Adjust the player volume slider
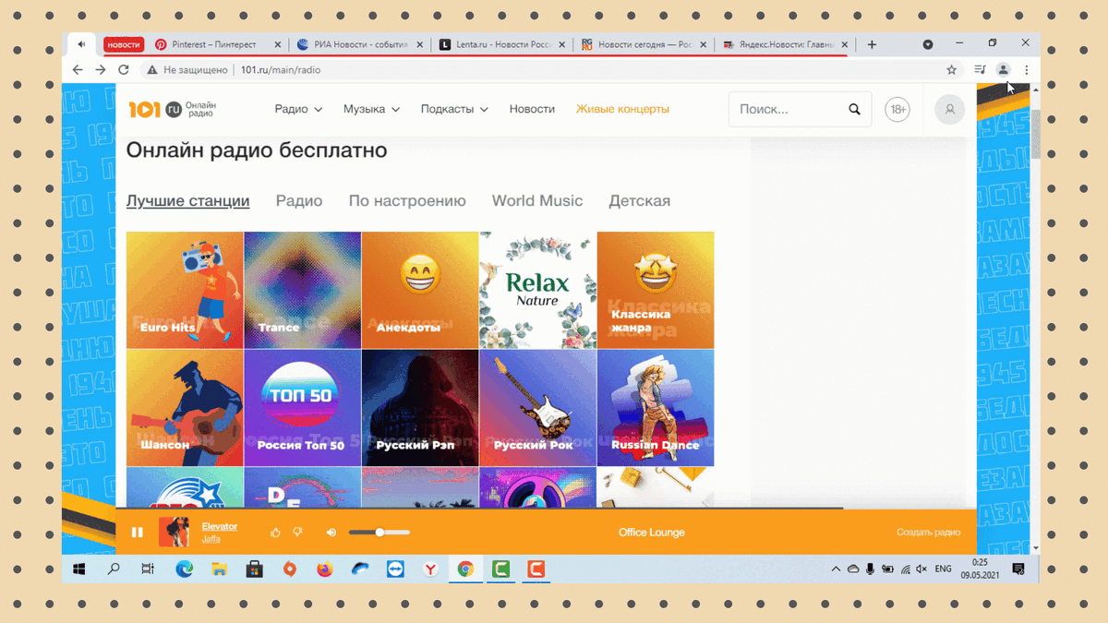1108x623 pixels. (379, 533)
